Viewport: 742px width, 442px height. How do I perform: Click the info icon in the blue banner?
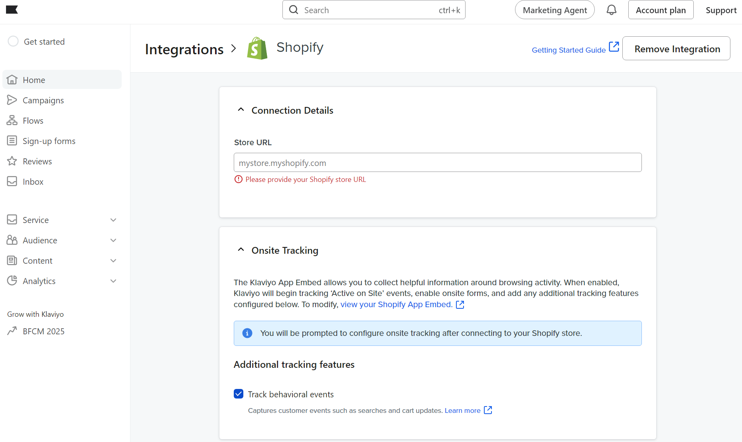click(247, 333)
